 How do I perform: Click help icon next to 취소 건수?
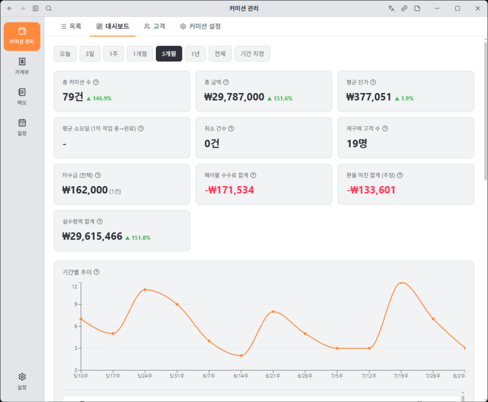(231, 129)
